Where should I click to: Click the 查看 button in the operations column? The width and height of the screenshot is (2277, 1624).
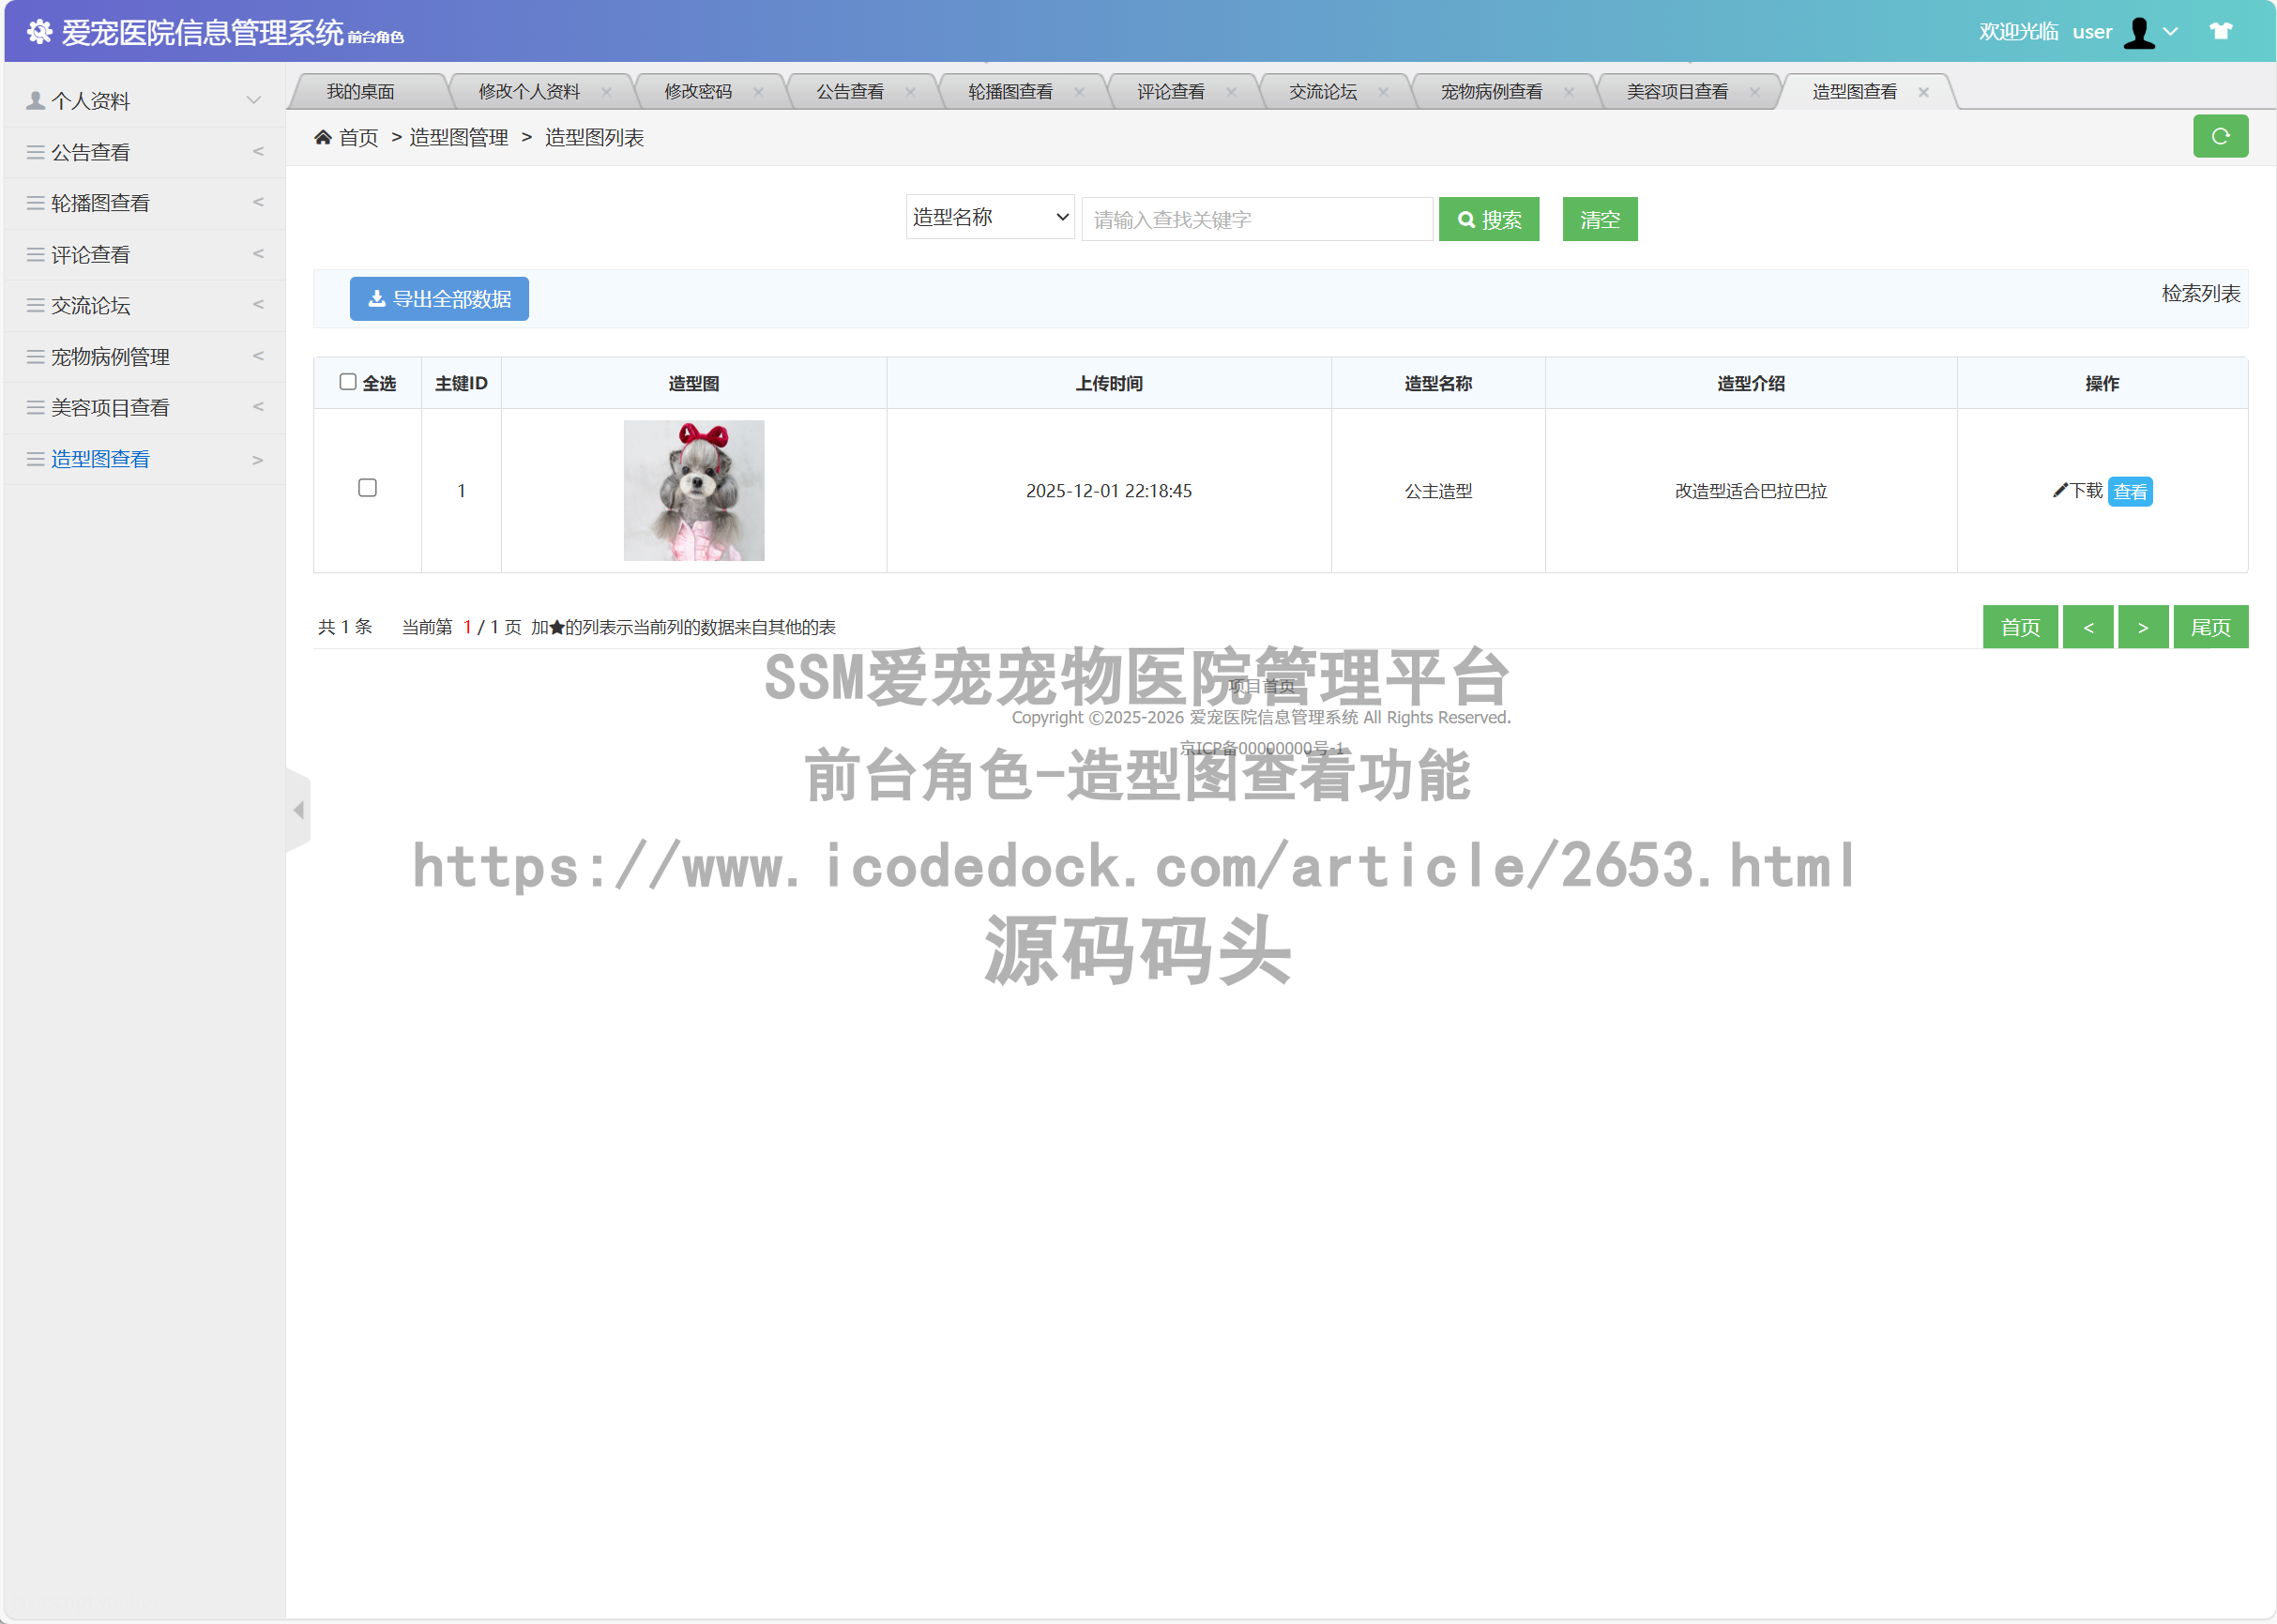2130,491
